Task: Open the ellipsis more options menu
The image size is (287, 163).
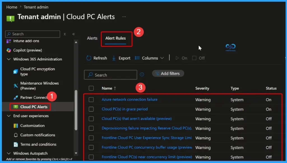Action: click(x=124, y=17)
